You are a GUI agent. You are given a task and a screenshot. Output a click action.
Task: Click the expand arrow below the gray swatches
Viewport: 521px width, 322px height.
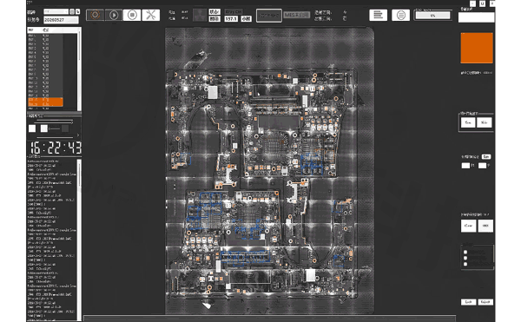click(x=78, y=135)
